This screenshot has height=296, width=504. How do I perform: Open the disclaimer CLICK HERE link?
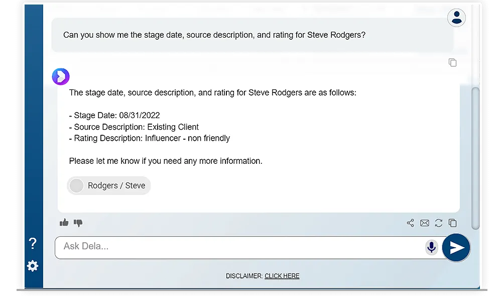click(282, 276)
